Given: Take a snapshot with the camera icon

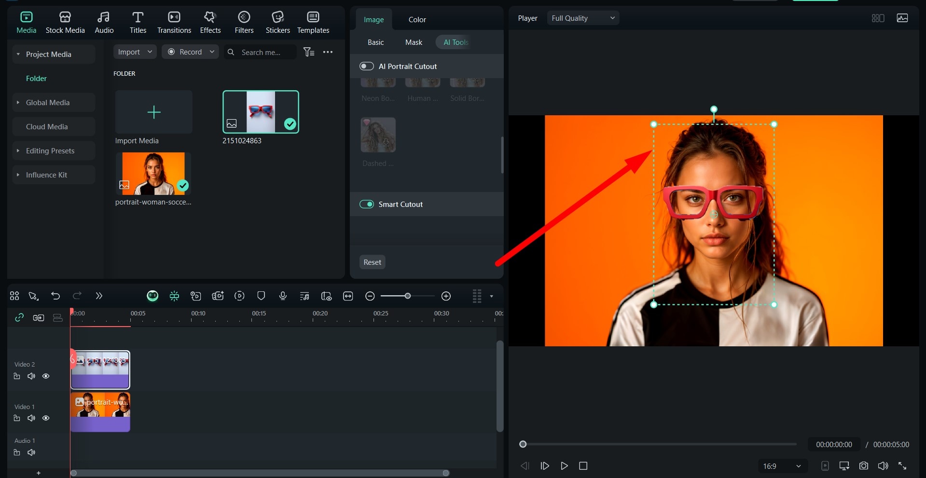Looking at the screenshot, I should [x=864, y=466].
